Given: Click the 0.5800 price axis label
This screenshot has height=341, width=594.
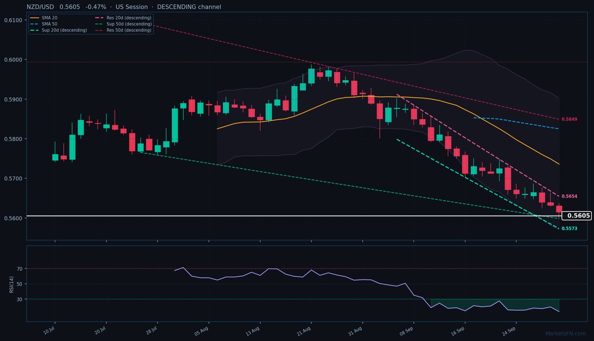Looking at the screenshot, I should [x=13, y=139].
